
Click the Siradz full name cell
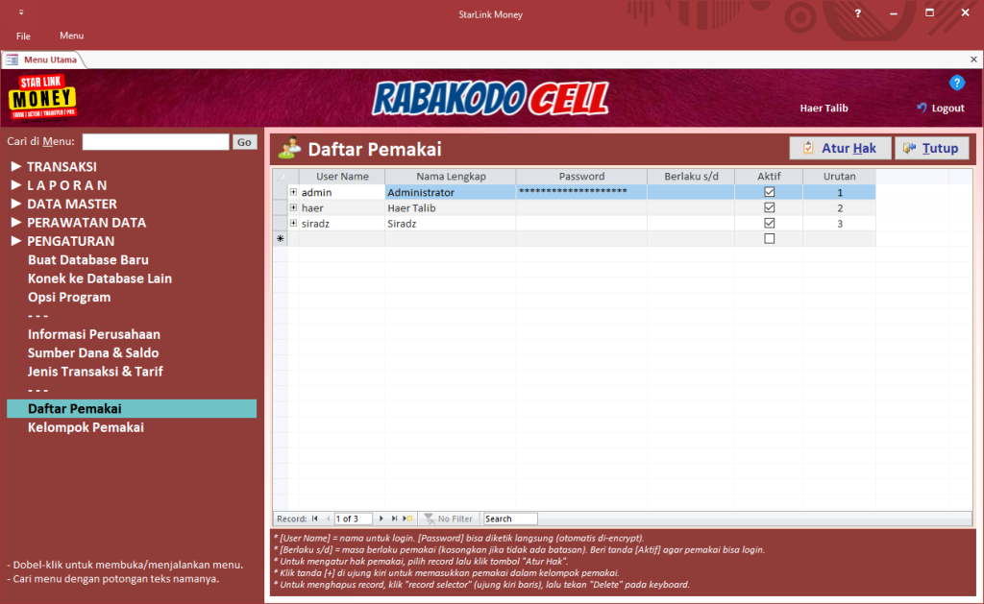point(451,224)
